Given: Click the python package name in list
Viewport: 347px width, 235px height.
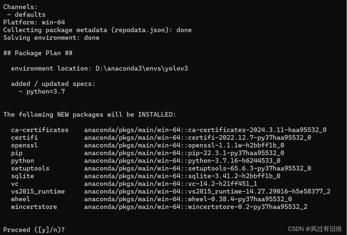Looking at the screenshot, I should pyautogui.click(x=23, y=161).
